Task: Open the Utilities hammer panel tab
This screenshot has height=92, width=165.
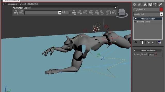Action: [x=160, y=5]
